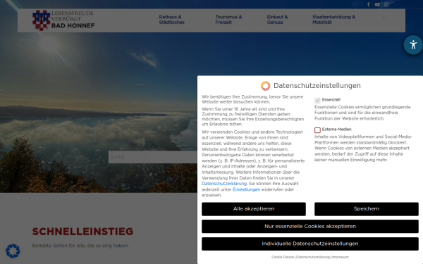Click the Datenschutzeinstellungen dialog title
The height and width of the screenshot is (264, 423).
[x=317, y=86]
